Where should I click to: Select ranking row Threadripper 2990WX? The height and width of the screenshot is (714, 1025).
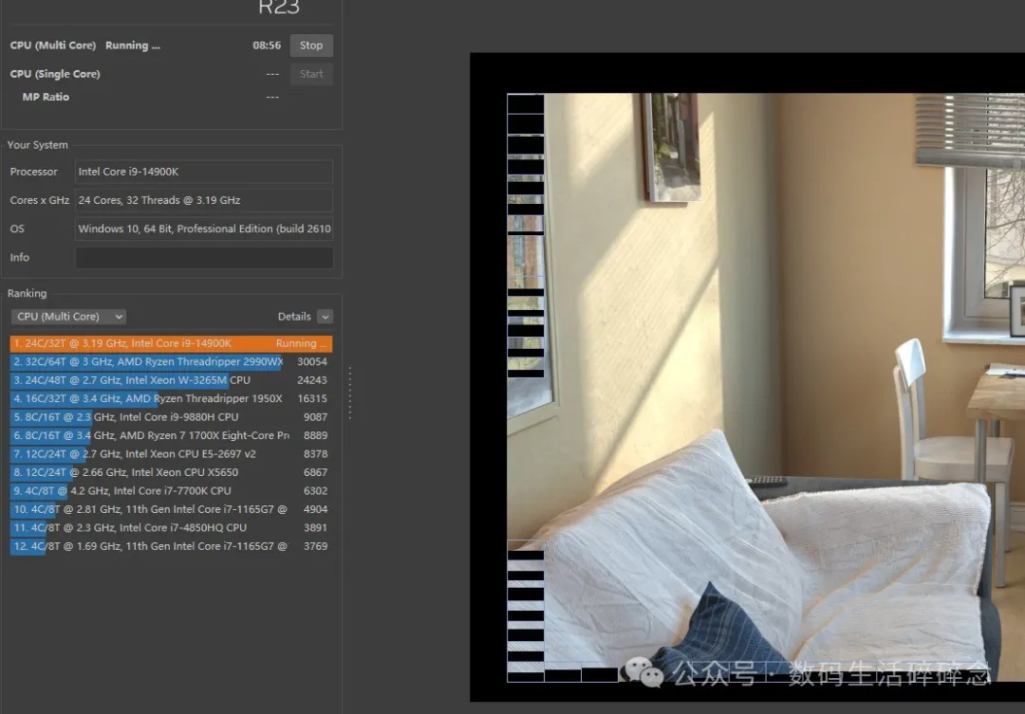171,361
